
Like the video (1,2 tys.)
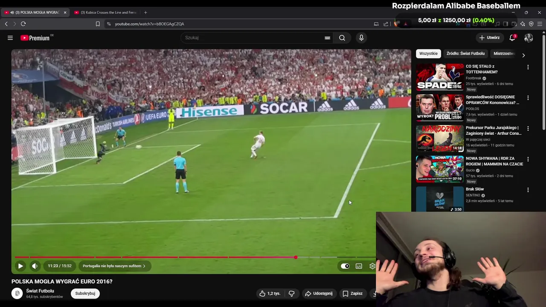(270, 293)
